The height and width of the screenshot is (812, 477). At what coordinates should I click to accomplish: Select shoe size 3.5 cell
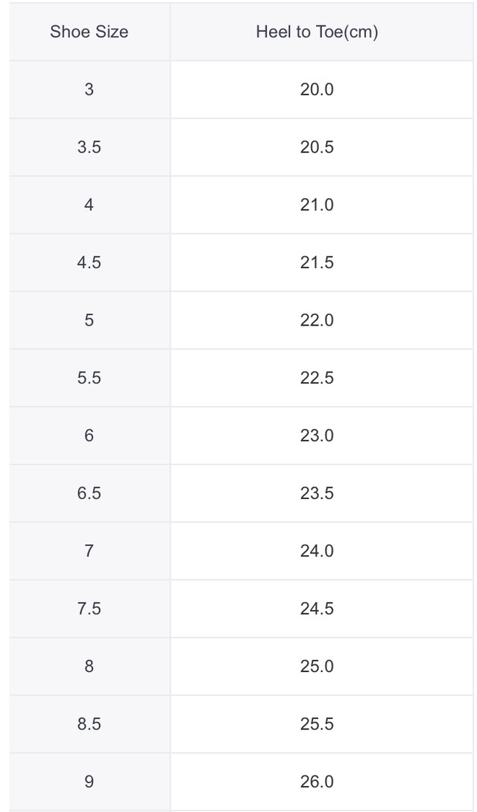tap(89, 147)
